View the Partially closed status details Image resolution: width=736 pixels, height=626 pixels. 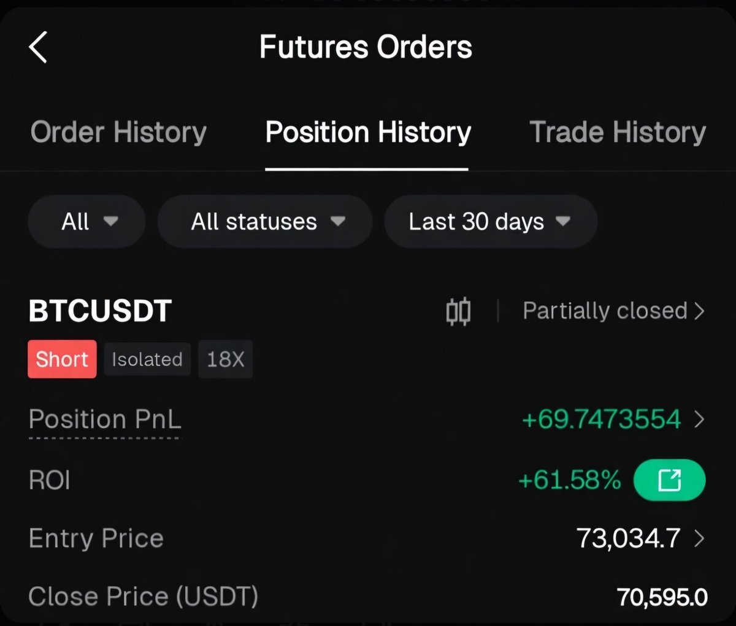pyautogui.click(x=604, y=311)
